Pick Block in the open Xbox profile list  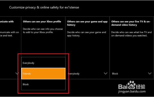pyautogui.click(x=43, y=84)
